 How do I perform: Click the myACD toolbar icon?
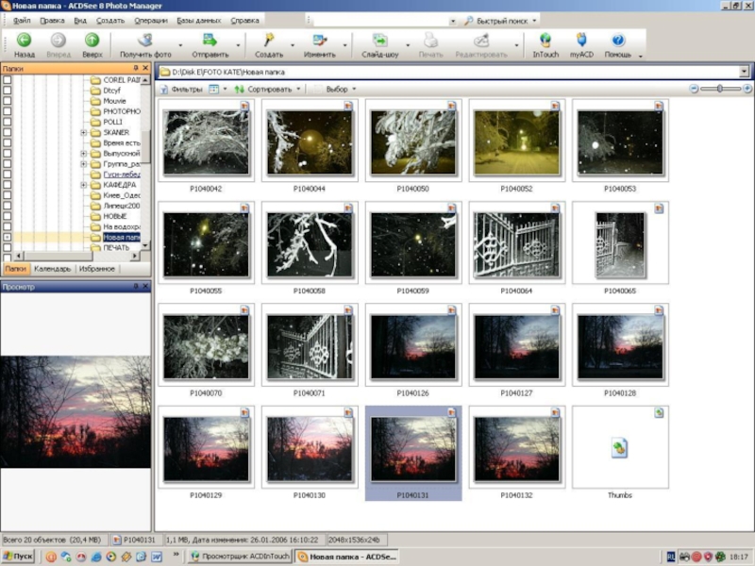(581, 41)
